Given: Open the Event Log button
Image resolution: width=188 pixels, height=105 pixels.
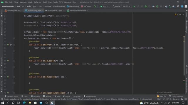Looking at the screenshot, I should point(162,96).
